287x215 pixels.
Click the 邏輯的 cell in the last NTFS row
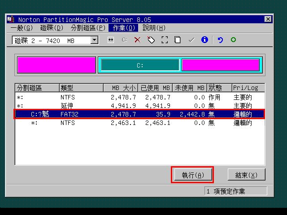coord(243,123)
